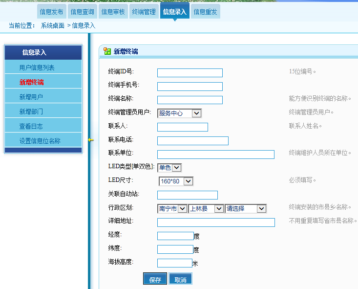The height and width of the screenshot is (289, 358).
Task: Click the 详细地址 text field
Action: (216, 222)
